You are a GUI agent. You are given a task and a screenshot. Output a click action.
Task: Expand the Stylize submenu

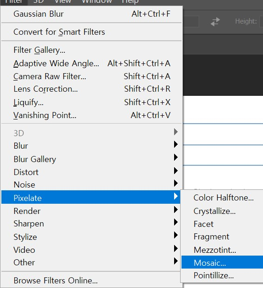click(91, 237)
